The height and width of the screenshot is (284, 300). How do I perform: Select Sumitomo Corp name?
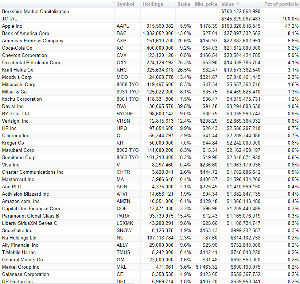pyautogui.click(x=19, y=157)
